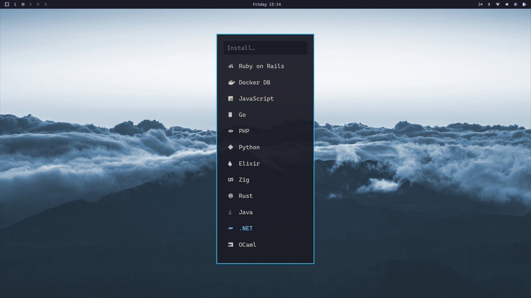The width and height of the screenshot is (531, 298).
Task: Click the JavaScript JS icon
Action: pos(231,99)
